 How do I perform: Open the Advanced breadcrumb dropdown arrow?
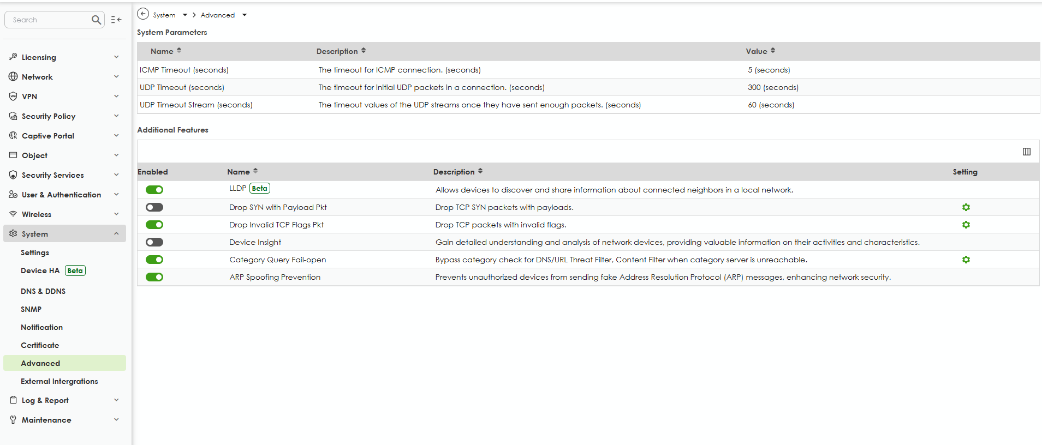[245, 15]
